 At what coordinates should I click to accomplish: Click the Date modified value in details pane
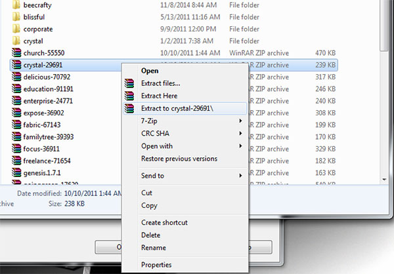tap(93, 193)
